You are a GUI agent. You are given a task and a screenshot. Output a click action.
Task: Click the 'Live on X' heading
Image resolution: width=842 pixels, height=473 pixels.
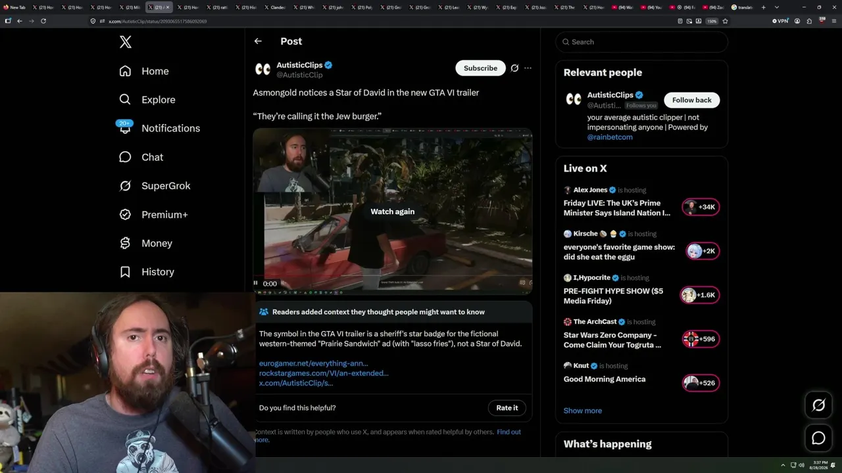point(585,168)
